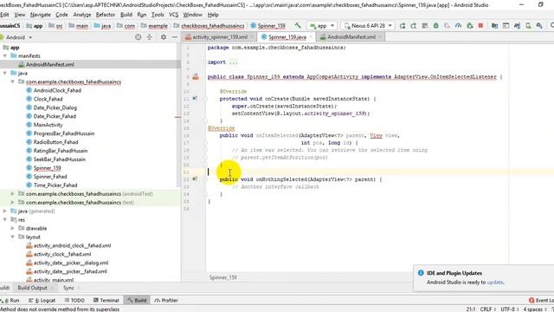
Task: Open the Logcat tool window
Action: (42, 301)
